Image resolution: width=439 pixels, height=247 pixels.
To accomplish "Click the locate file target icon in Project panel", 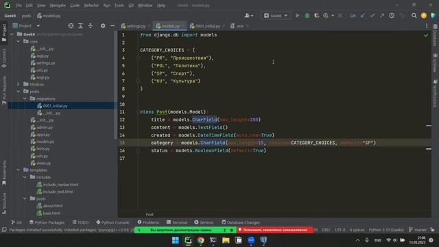I will point(71,26).
